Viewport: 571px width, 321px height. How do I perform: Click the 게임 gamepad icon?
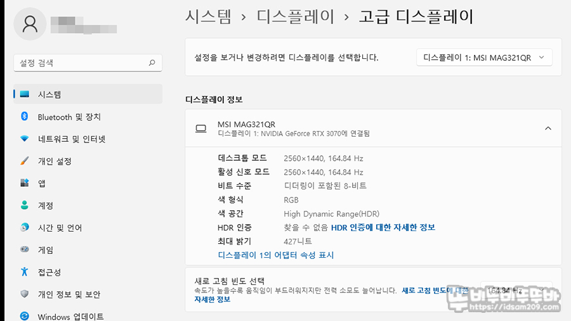24,249
